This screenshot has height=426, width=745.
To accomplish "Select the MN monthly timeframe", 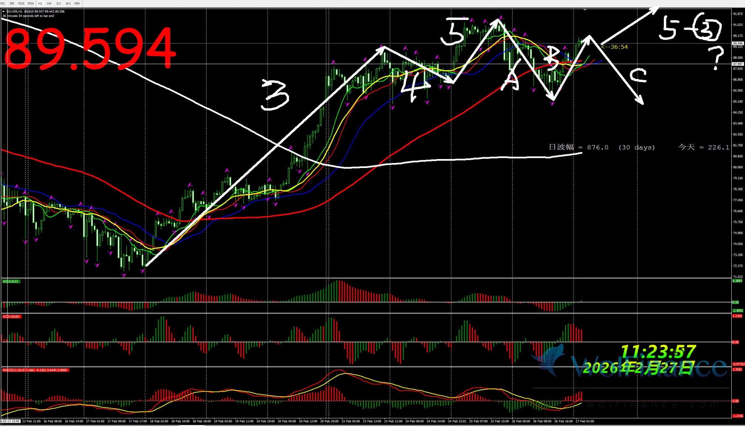I will [x=77, y=3].
